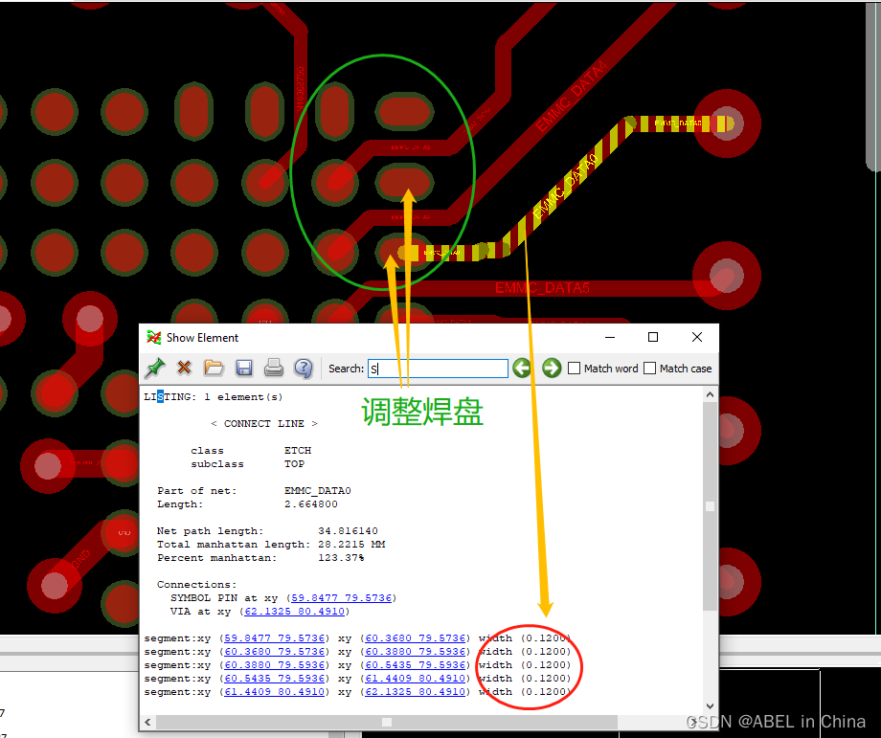This screenshot has height=738, width=881.
Task: Open third segment end link 60.5435 79.5936
Action: coord(416,665)
